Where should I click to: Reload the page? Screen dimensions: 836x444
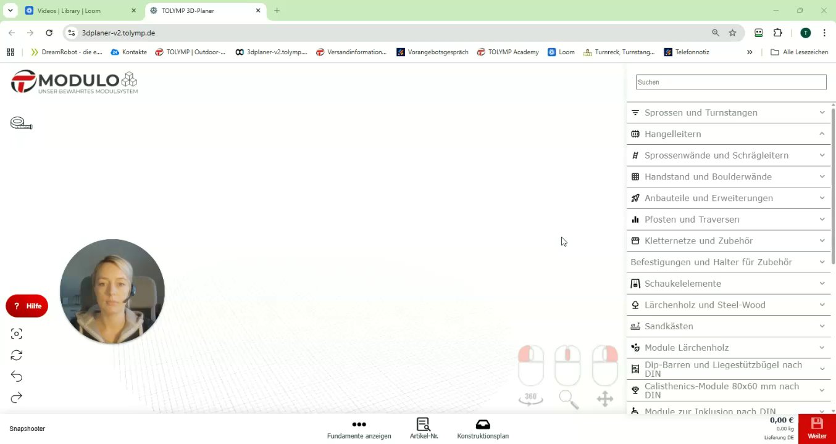(x=49, y=33)
